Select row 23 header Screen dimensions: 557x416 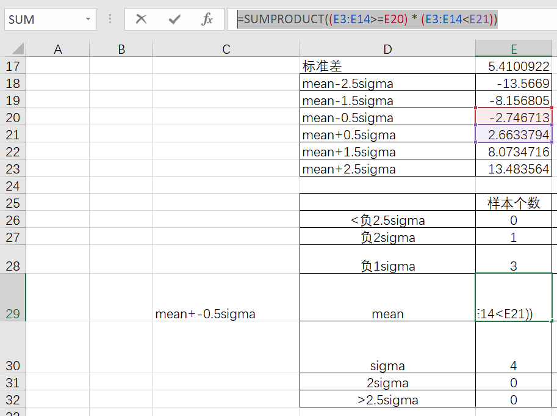point(13,169)
